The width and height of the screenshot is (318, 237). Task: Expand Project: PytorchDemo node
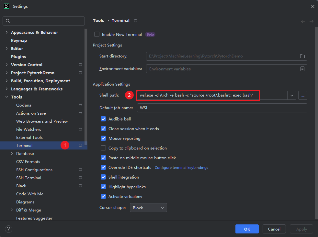coord(7,73)
